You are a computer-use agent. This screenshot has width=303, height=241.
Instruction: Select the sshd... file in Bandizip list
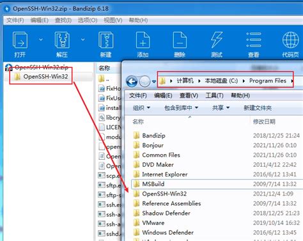click(x=109, y=234)
